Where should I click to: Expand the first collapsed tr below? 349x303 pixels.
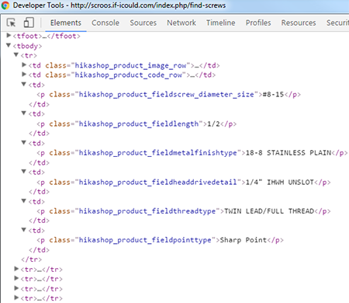click(16, 269)
